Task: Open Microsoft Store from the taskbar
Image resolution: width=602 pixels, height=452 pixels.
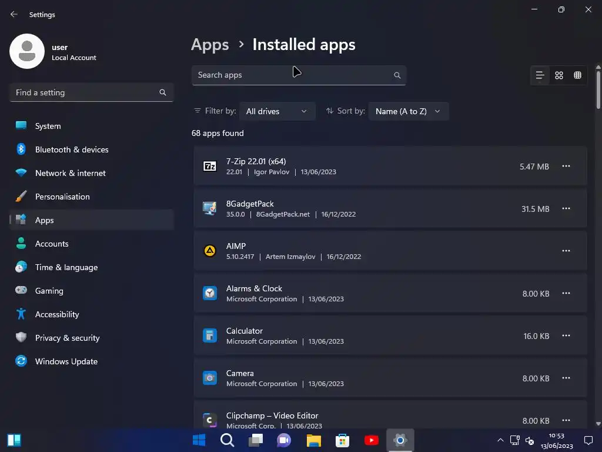Action: pyautogui.click(x=343, y=440)
